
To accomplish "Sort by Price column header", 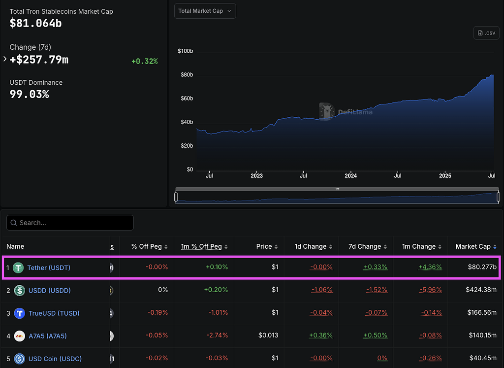I will click(267, 246).
